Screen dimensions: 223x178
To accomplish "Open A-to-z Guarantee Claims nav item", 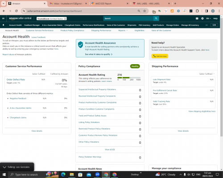I will 52,25.
